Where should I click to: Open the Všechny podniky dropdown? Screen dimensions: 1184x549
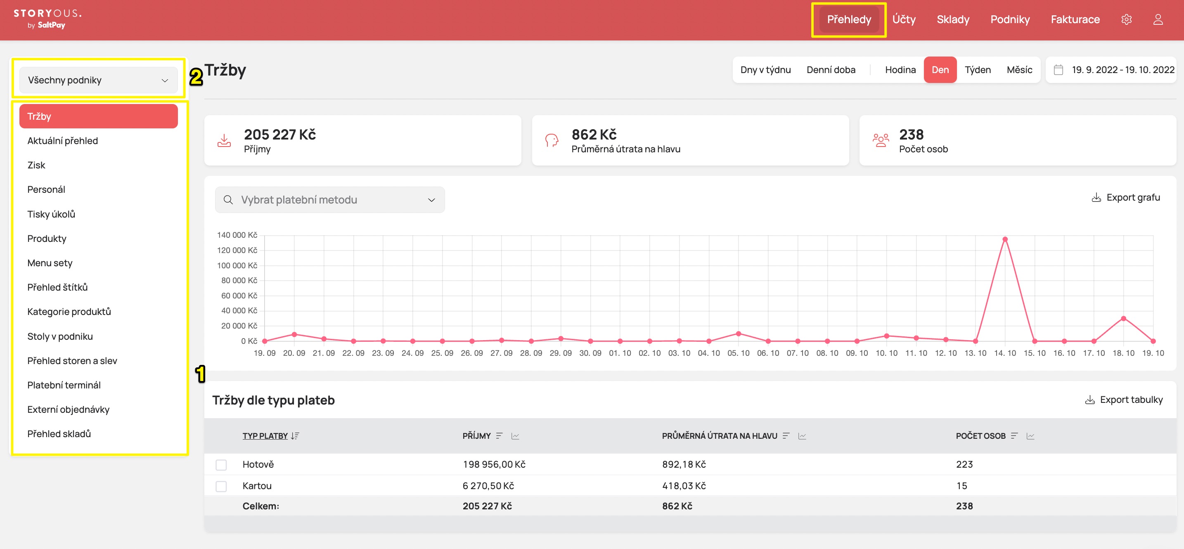click(x=98, y=80)
